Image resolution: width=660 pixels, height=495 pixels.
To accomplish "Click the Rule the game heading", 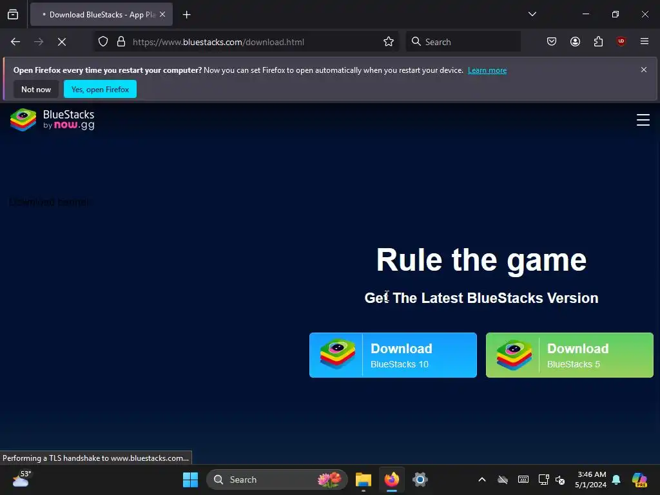I will click(x=481, y=260).
